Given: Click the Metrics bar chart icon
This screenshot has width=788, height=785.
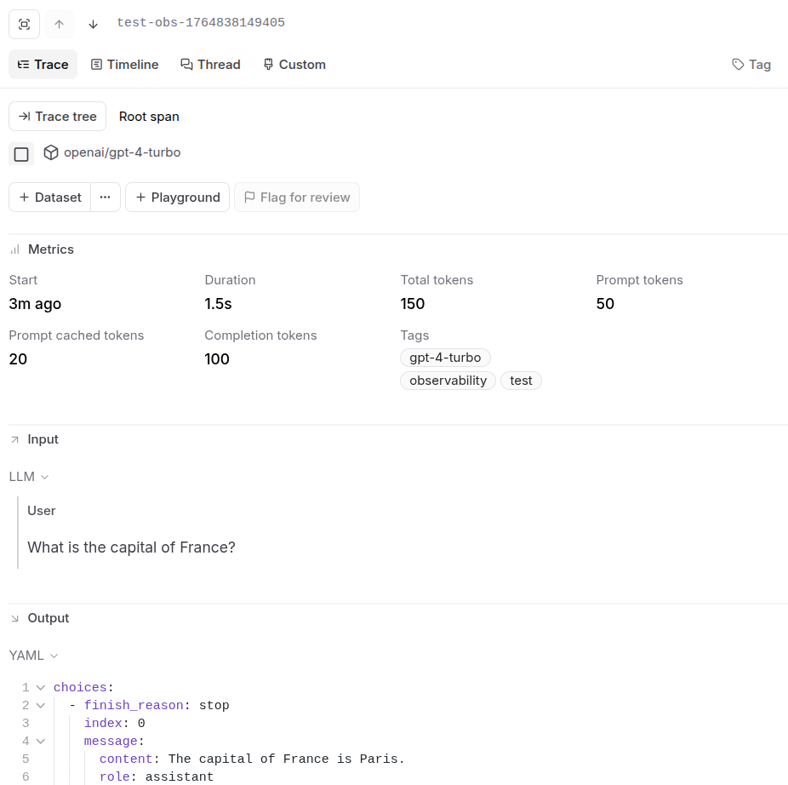Looking at the screenshot, I should point(14,249).
